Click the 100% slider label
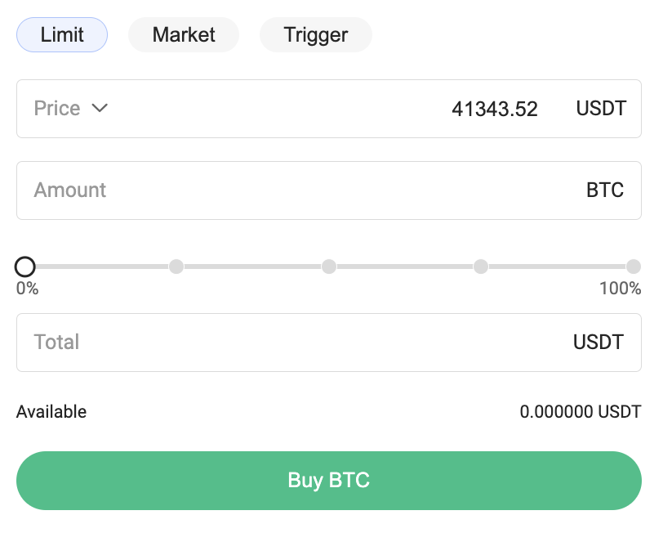Viewport: 663px width, 533px height. click(620, 289)
